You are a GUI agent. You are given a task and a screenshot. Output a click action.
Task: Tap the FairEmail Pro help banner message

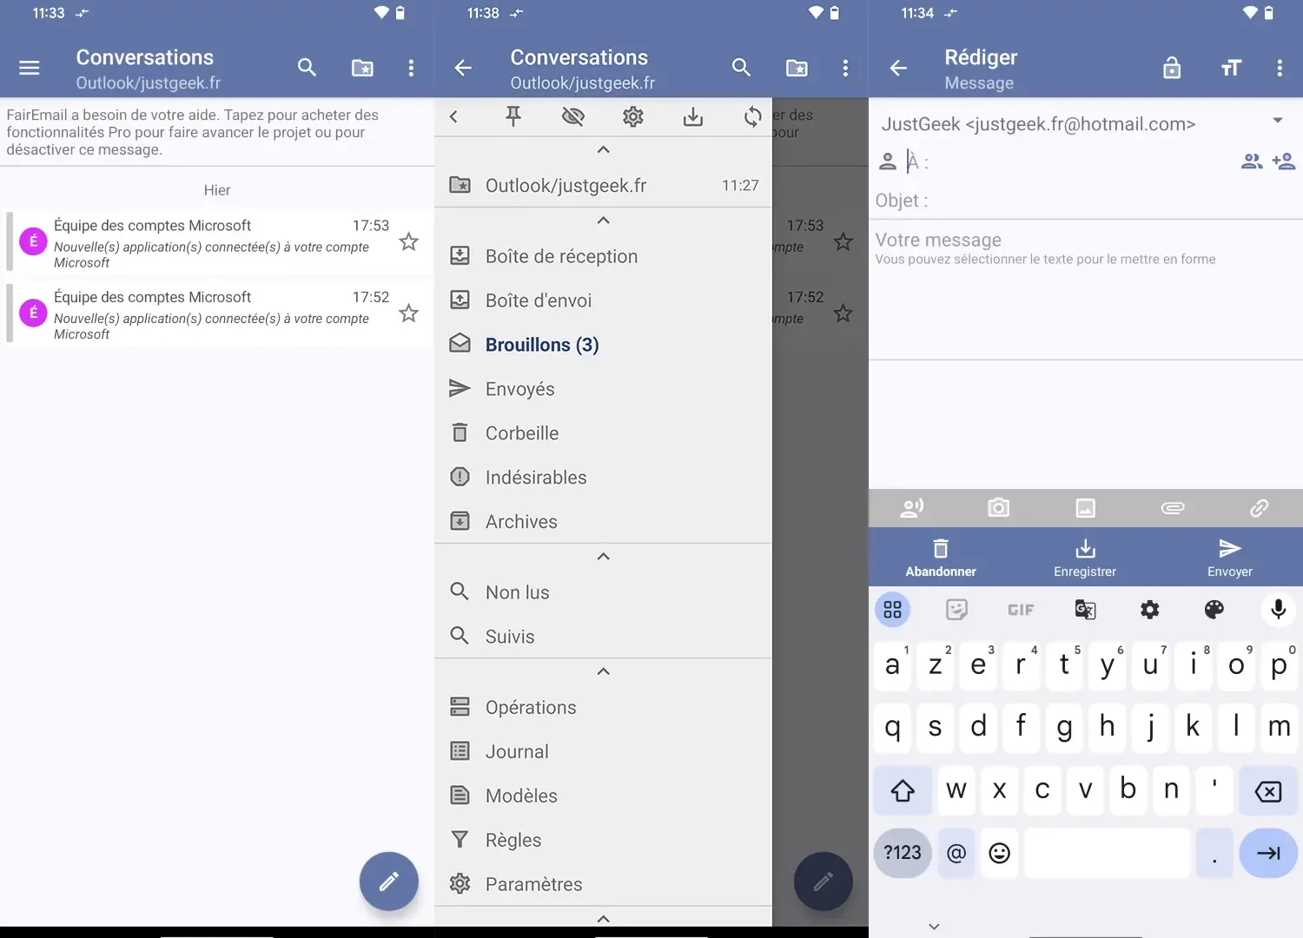pos(217,132)
